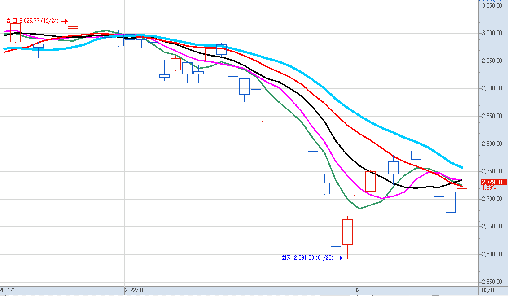508x296 pixels.
Task: Click the 2,900.00 price axis label
Action: click(492, 88)
